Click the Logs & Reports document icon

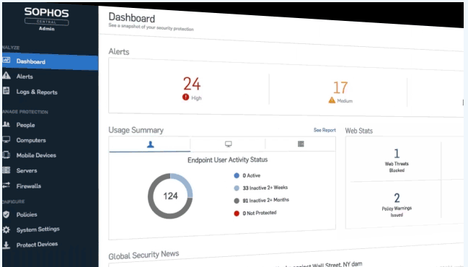(6, 90)
